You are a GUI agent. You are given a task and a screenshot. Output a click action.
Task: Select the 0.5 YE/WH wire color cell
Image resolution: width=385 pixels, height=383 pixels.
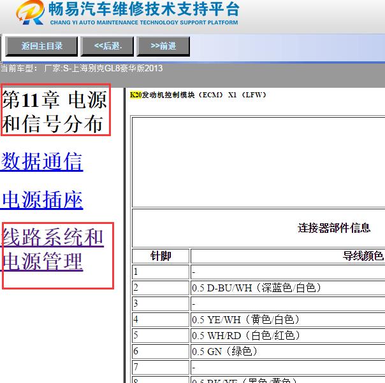(x=287, y=319)
